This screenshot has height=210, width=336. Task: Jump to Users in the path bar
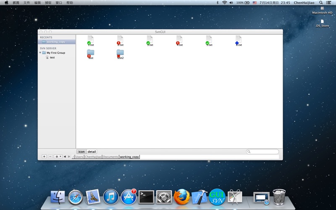tap(79, 157)
